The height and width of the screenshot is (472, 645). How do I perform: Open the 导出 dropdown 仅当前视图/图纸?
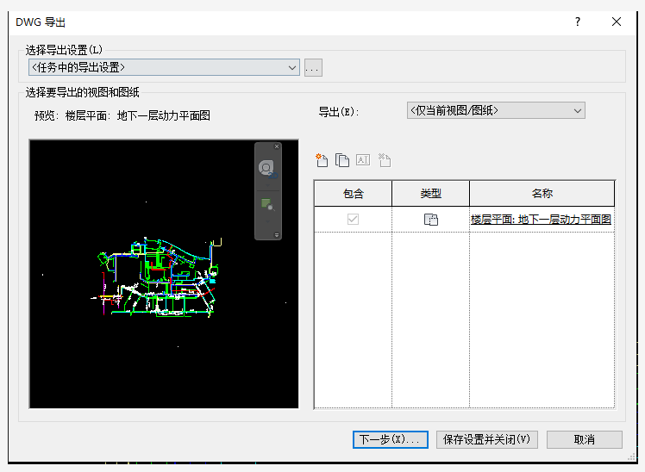[x=496, y=110]
